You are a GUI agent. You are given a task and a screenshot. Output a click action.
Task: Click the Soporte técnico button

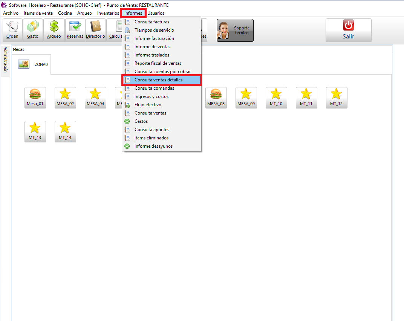coord(235,31)
